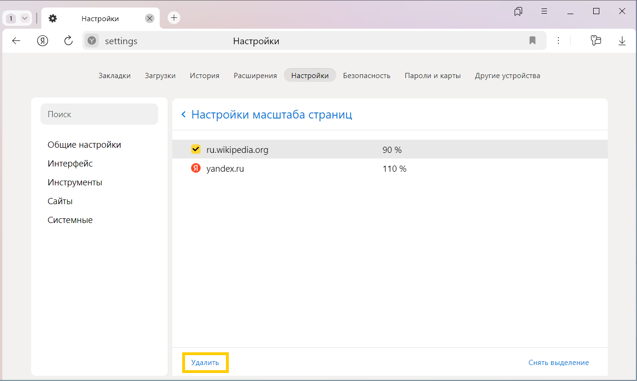Screen dimensions: 637x381
Task: Expand the tab list dropdown arrow
Action: pyautogui.click(x=24, y=18)
